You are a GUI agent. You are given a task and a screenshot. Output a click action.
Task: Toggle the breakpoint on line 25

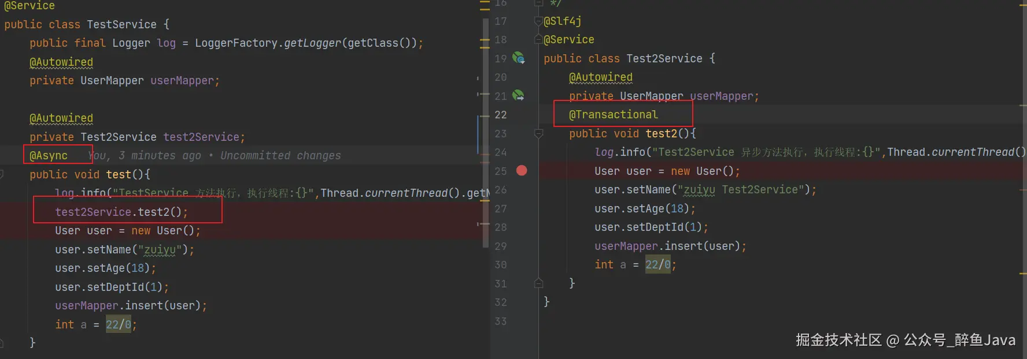tap(522, 170)
